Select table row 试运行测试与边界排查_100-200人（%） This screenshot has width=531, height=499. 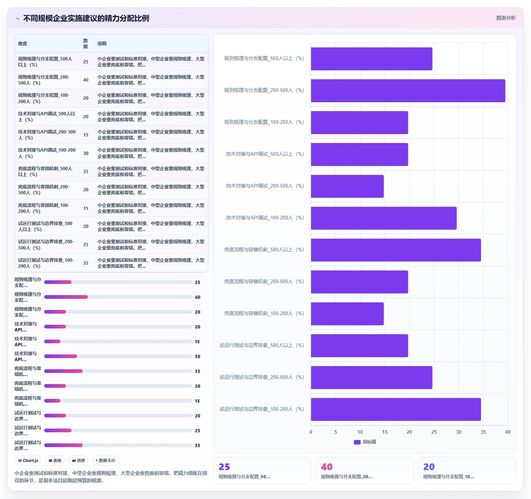pyautogui.click(x=111, y=263)
